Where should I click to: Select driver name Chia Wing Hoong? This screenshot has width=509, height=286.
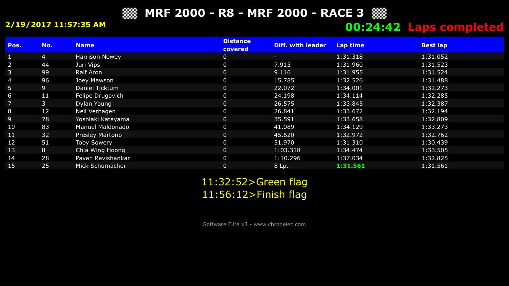[100, 150]
